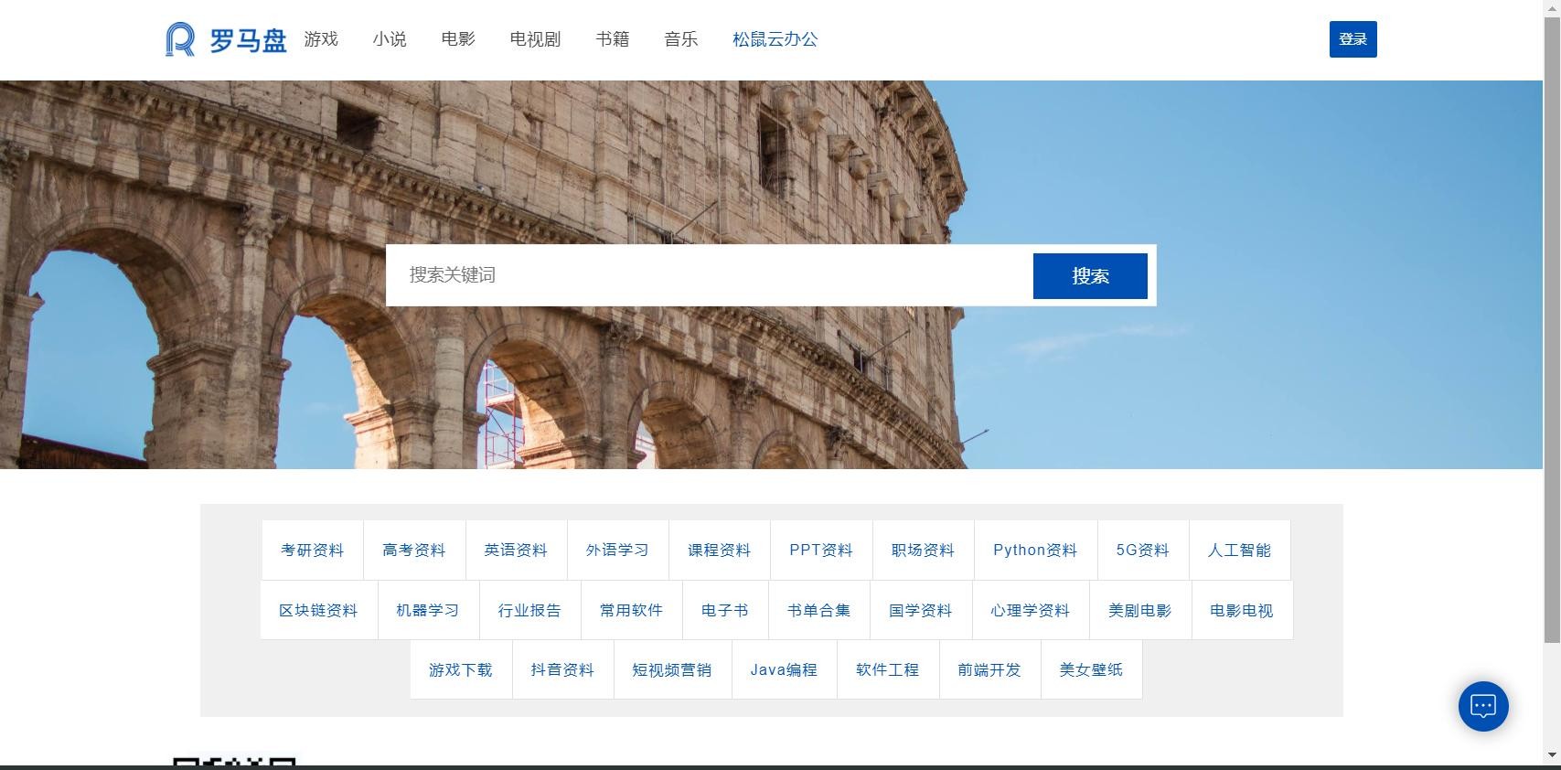Open the 书籍 category in top menu
Image resolution: width=1561 pixels, height=770 pixels.
coord(612,39)
